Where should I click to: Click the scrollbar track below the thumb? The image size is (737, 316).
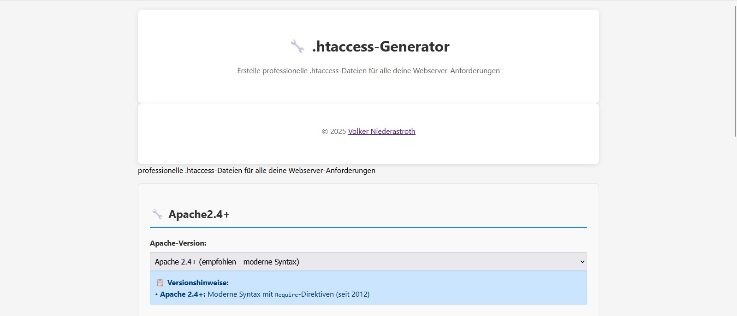point(735,230)
